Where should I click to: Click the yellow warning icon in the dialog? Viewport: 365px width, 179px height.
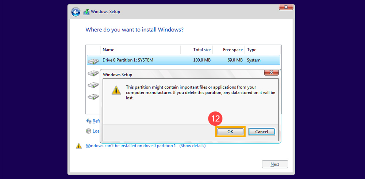pos(116,90)
